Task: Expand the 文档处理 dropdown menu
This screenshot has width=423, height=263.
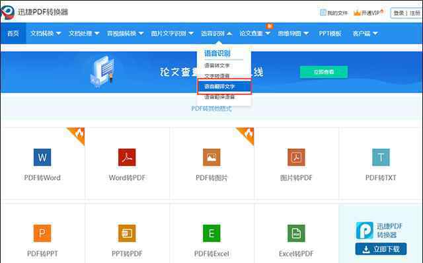Action: click(x=84, y=34)
